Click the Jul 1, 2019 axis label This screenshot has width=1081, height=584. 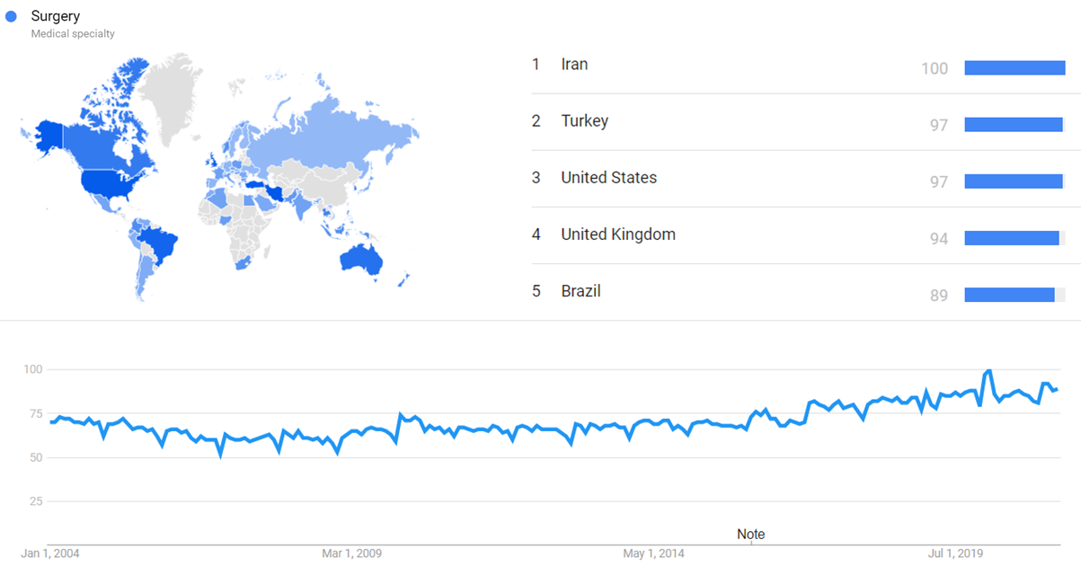955,553
